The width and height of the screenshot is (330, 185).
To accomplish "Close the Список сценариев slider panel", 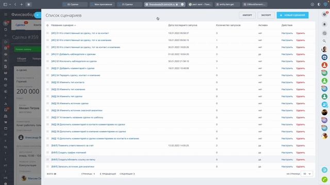I will pos(38,15).
